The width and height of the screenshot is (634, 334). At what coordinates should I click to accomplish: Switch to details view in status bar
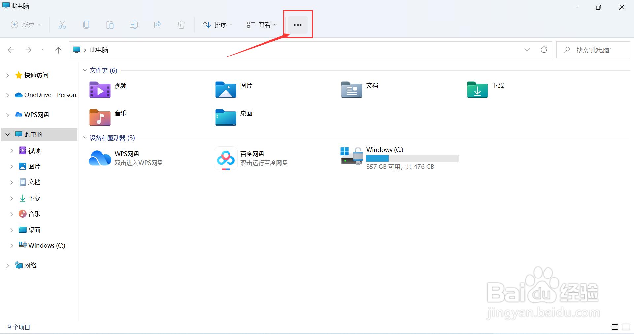tap(615, 327)
